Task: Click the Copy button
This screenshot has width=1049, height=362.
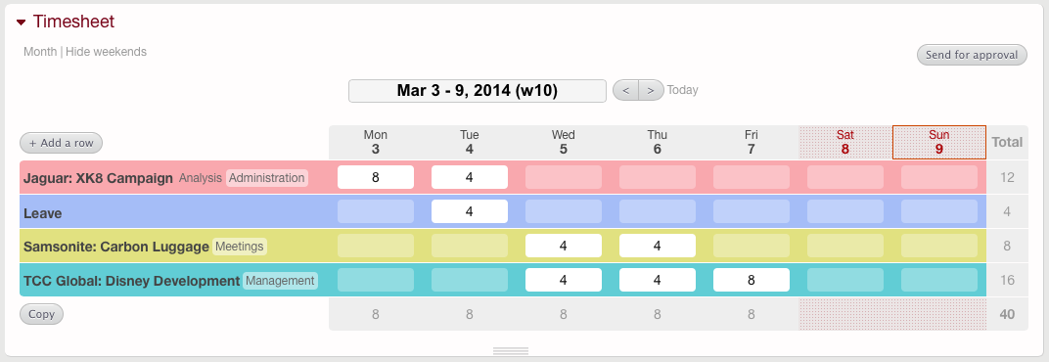Action: point(41,314)
